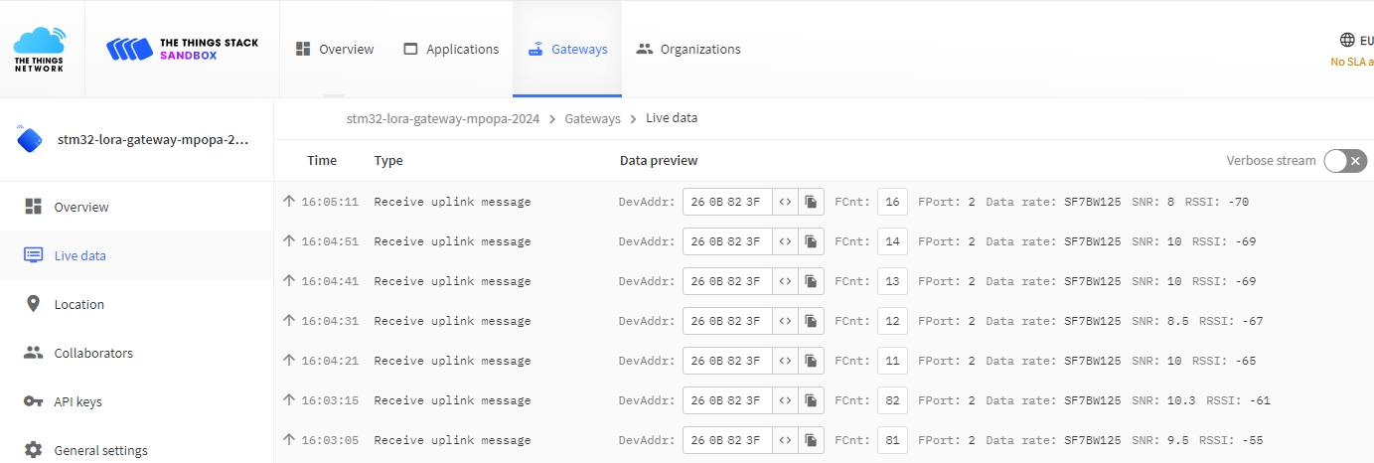Copy DevAddr in the 16:03:05 row

point(811,440)
